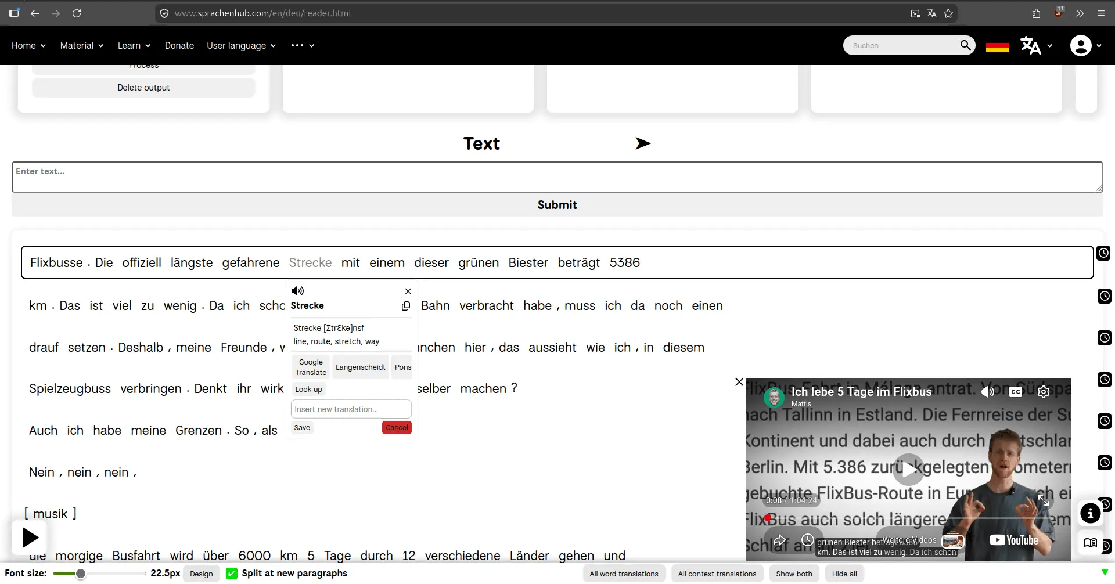Viewport: 1115px width, 584px height.
Task: Play pronunciation audio in Strecke popup
Action: tap(297, 291)
